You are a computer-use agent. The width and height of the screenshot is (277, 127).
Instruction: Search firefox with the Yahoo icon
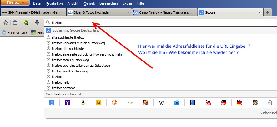(68, 103)
